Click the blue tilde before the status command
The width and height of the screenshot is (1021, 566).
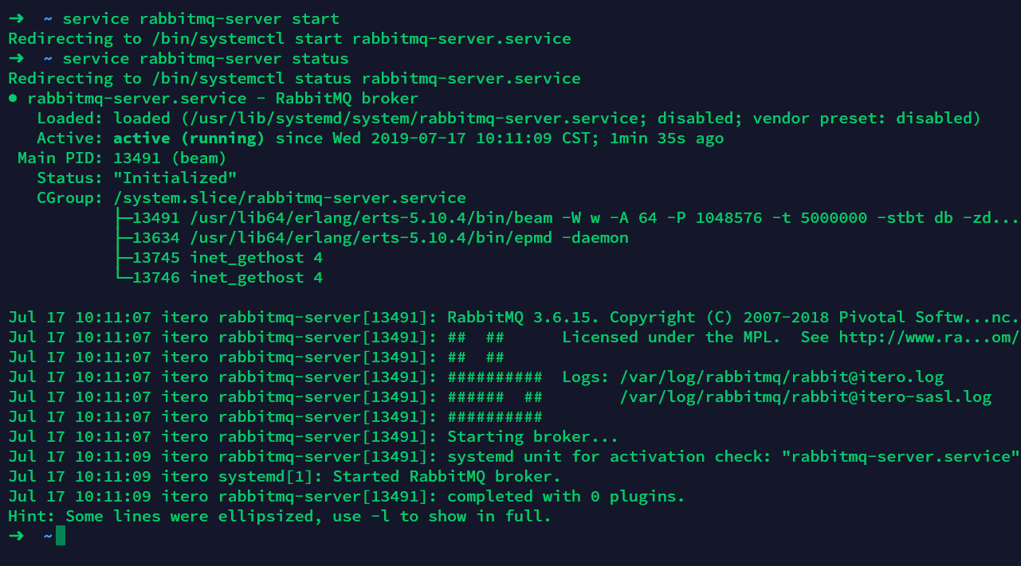tap(48, 59)
